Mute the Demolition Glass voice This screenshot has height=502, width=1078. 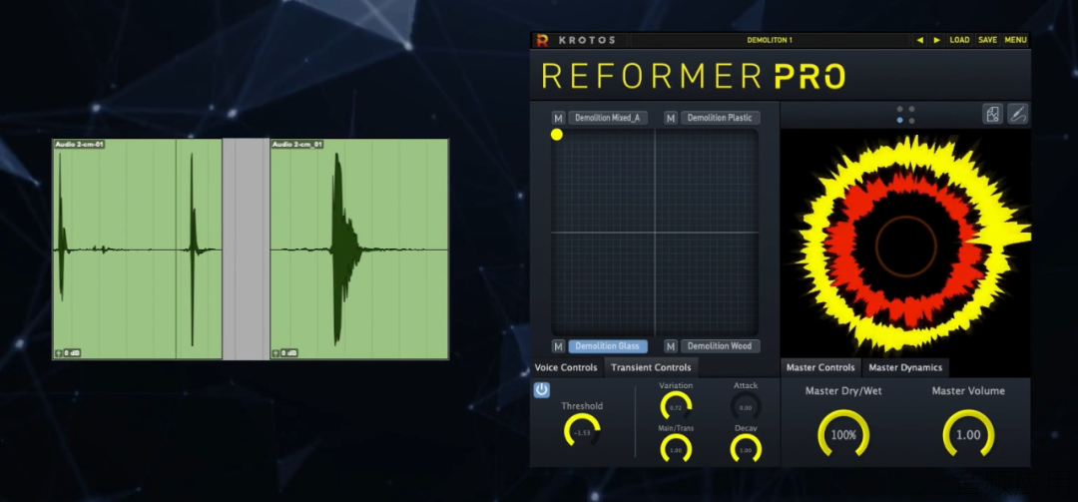tap(558, 346)
